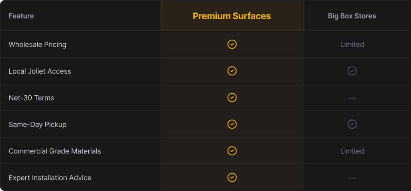Select the Same-Day Pickup row label

pyautogui.click(x=37, y=125)
